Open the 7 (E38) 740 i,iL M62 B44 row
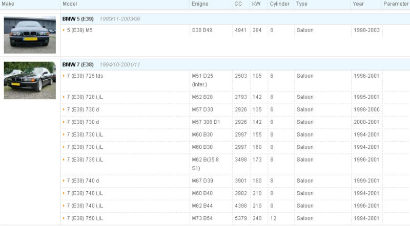Viewport: 410px width, 226px height. [x=85, y=206]
